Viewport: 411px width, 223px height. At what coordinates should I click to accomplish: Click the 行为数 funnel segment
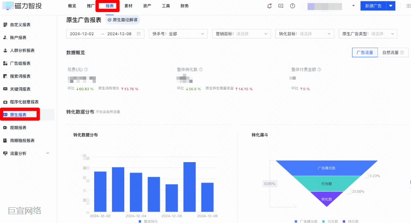click(327, 184)
